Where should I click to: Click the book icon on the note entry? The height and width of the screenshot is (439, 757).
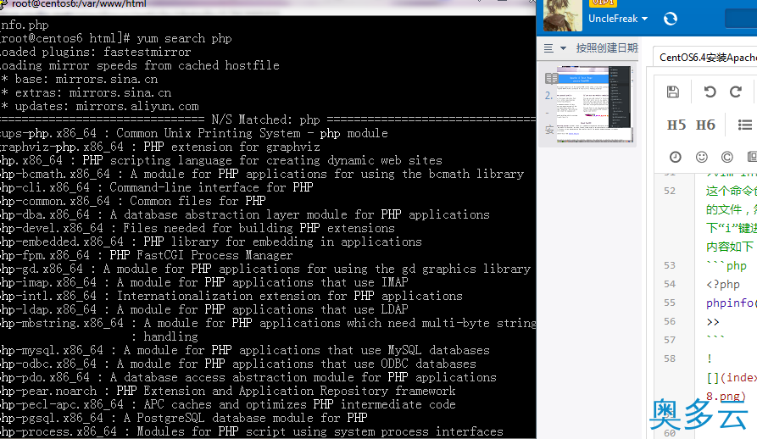(x=551, y=78)
